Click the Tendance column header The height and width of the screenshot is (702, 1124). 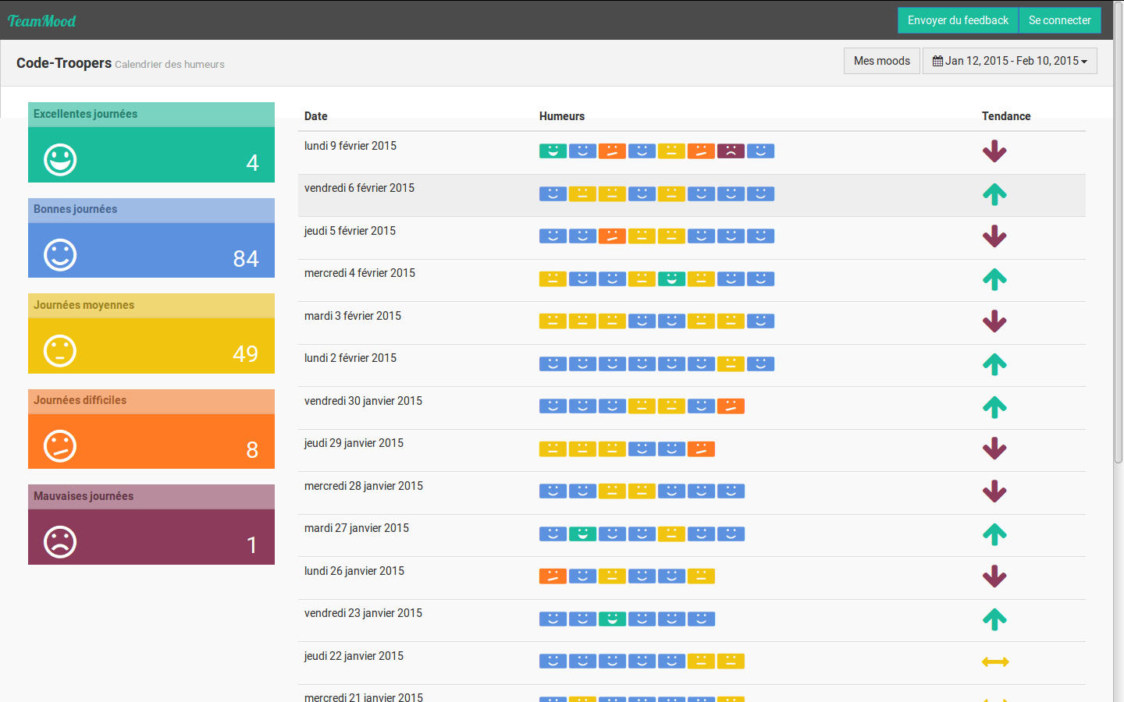coord(1006,116)
